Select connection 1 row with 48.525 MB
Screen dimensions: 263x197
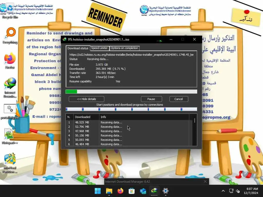coord(127,122)
